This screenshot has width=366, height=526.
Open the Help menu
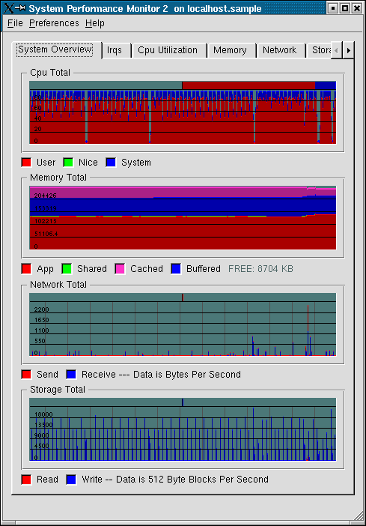point(95,23)
